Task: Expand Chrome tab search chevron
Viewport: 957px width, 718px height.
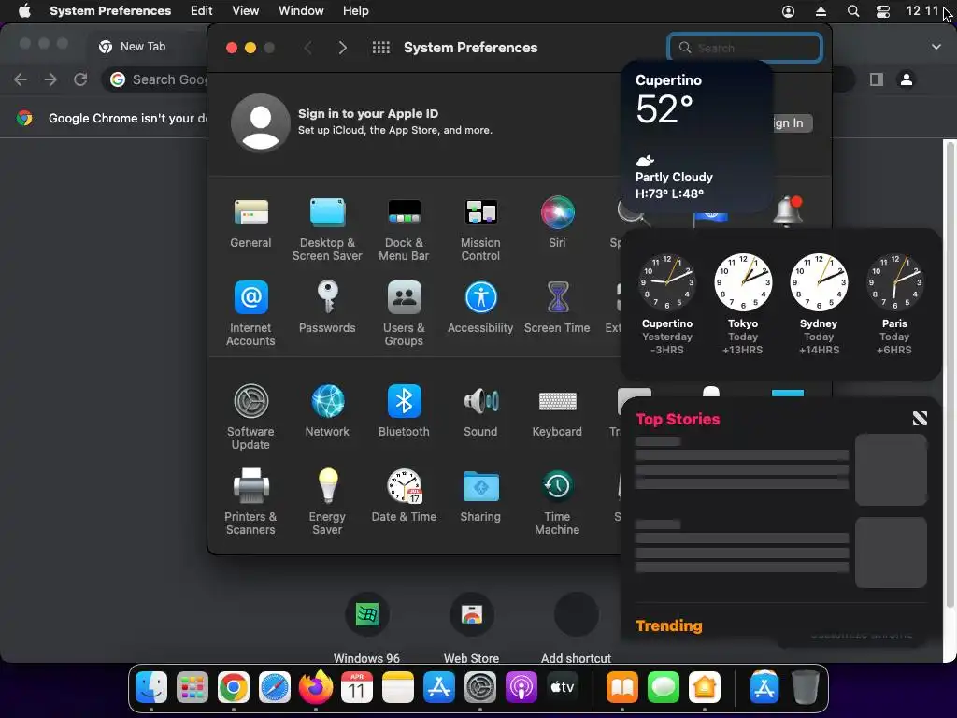Action: [936, 47]
